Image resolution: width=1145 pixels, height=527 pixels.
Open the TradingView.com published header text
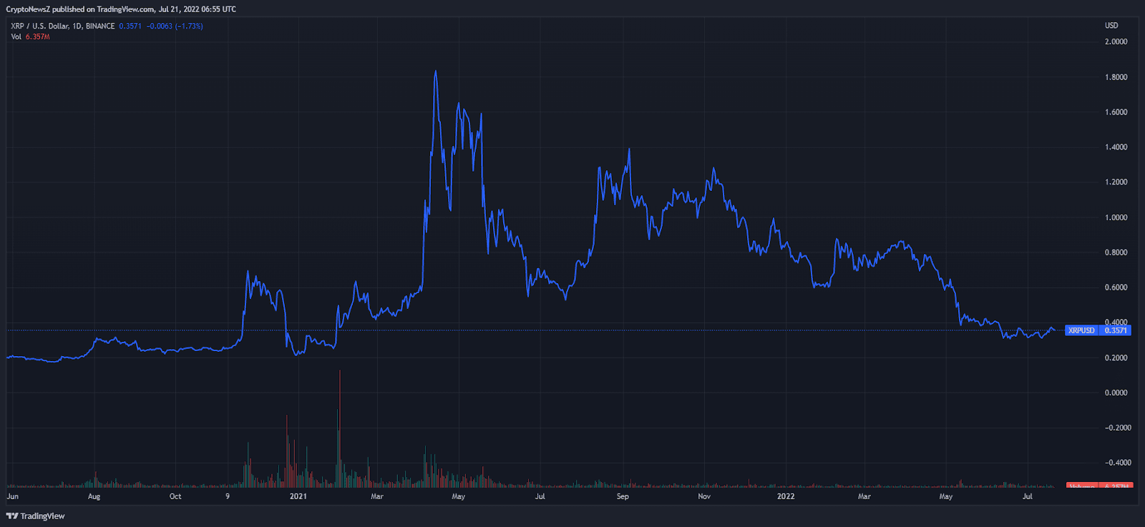[121, 9]
